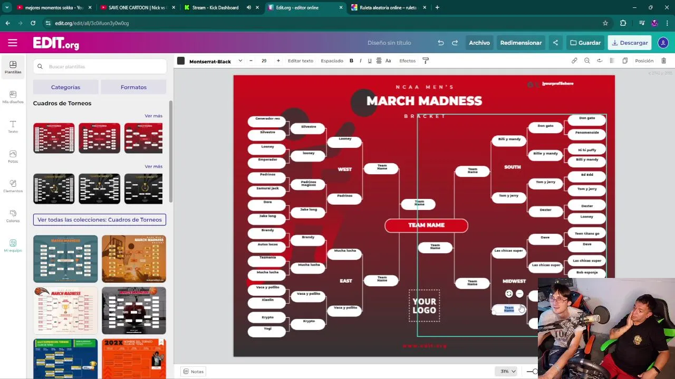Open the browser tab search dropdown

click(7, 7)
